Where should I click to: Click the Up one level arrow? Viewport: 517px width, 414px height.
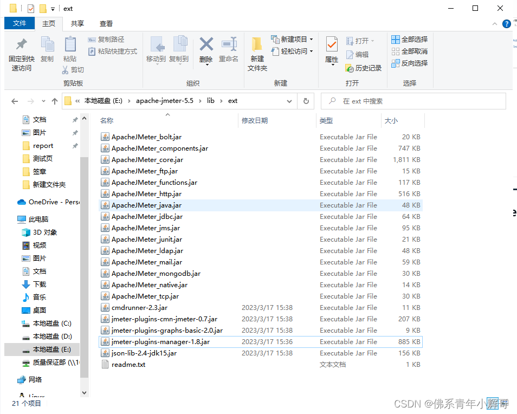(x=55, y=101)
